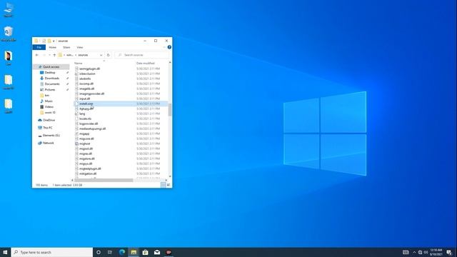Image resolution: width=457 pixels, height=257 pixels.
Task: Click the horizontal scrollbar in file list
Action: pyautogui.click(x=104, y=181)
